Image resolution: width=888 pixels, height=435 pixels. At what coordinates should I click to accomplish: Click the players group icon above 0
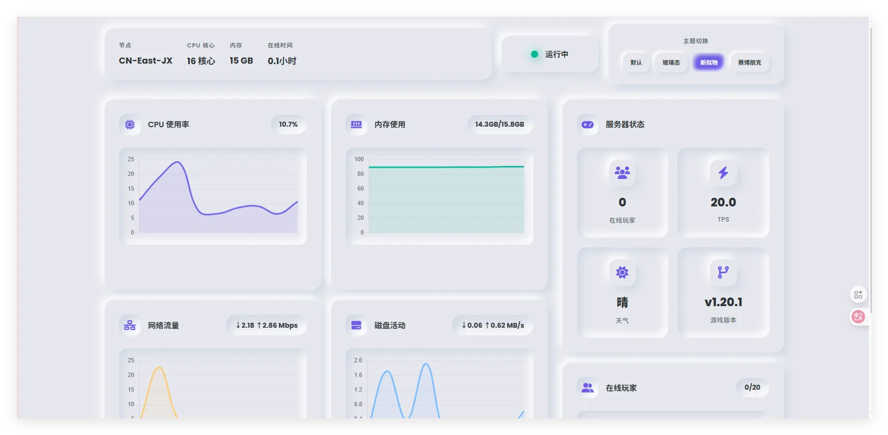click(x=622, y=172)
